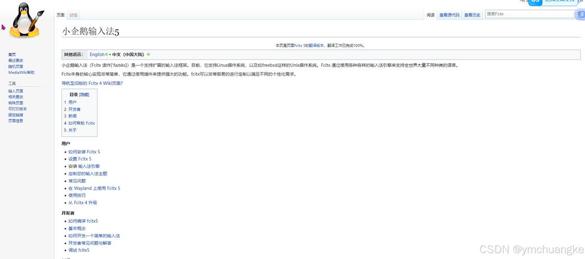Open 输入法引擎 link
The image size is (585, 259).
[89, 166]
